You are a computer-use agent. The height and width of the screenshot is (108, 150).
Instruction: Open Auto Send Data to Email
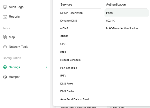point(75,99)
